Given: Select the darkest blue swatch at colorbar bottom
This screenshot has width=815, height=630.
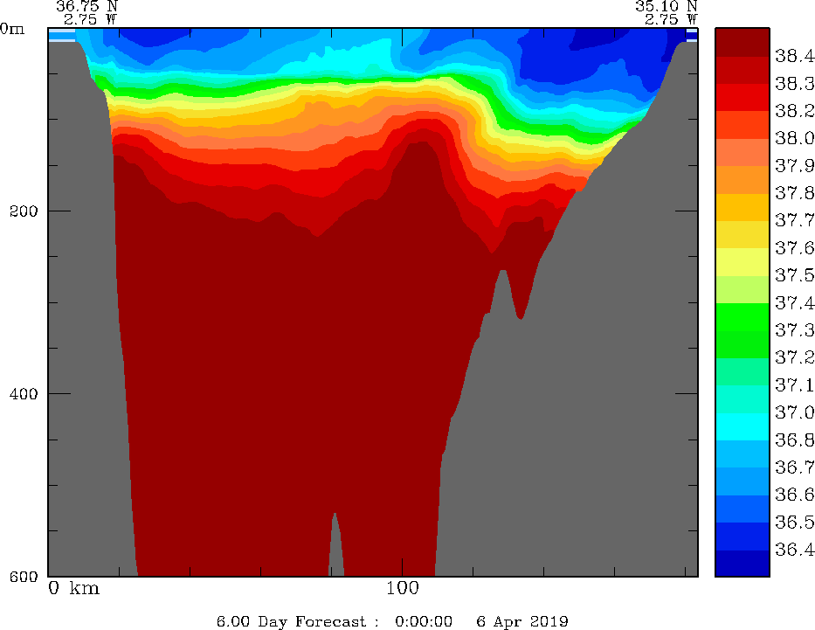Looking at the screenshot, I should (x=742, y=564).
